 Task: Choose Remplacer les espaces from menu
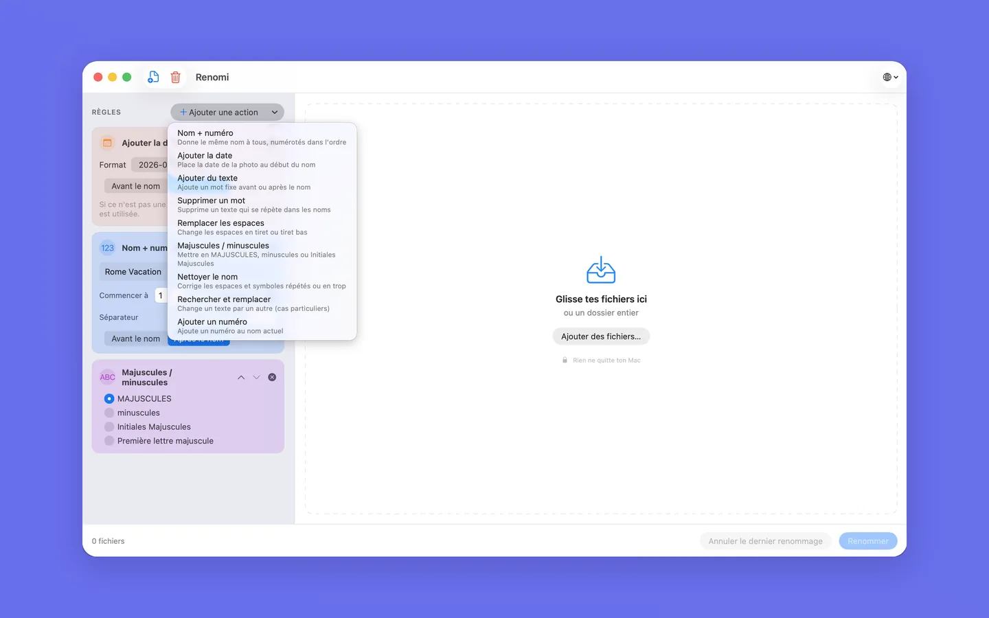tap(262, 227)
